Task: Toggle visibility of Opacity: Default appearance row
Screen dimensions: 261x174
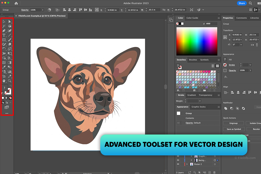Action: (178, 123)
